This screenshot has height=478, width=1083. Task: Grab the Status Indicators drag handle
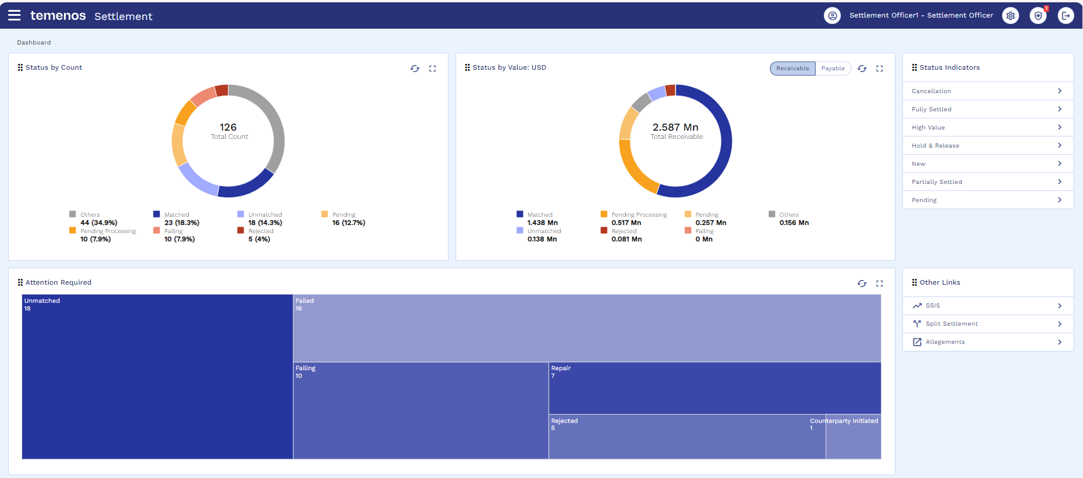(915, 67)
